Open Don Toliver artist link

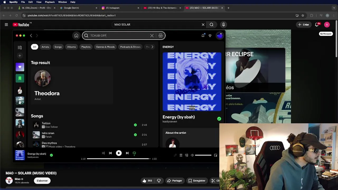pos(51,127)
